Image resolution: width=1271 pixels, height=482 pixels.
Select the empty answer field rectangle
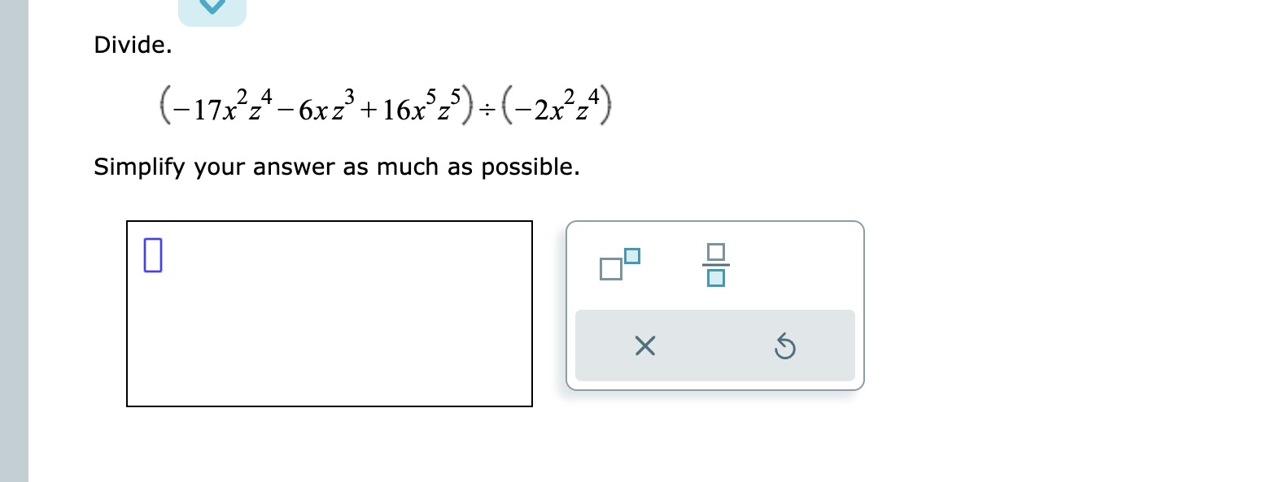tap(329, 313)
